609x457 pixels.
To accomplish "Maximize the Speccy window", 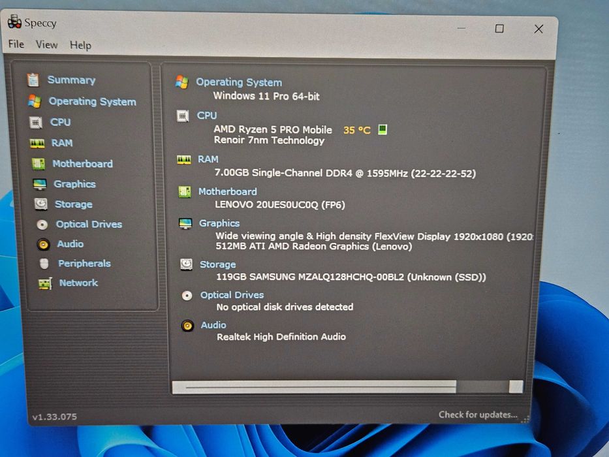I will (x=499, y=28).
